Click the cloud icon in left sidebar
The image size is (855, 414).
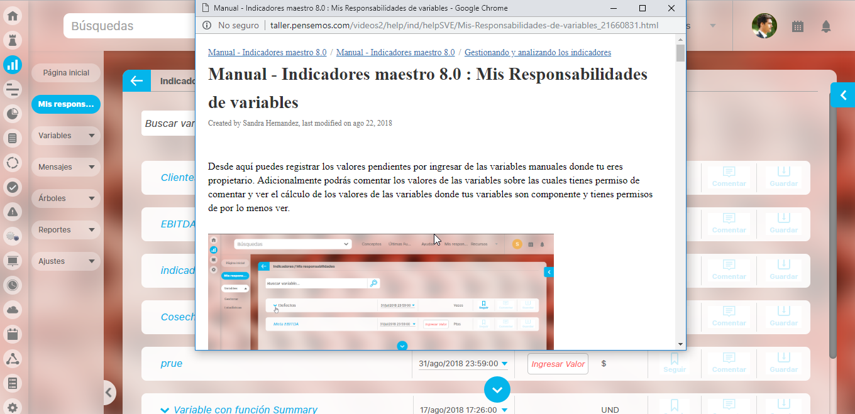point(13,309)
